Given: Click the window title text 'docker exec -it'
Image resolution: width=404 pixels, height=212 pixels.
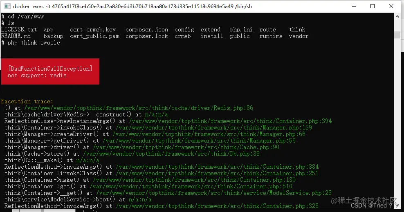Looking at the screenshot, I should point(32,6).
